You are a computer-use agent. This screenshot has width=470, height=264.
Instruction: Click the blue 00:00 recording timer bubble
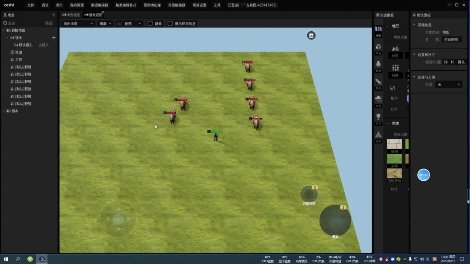point(423,175)
